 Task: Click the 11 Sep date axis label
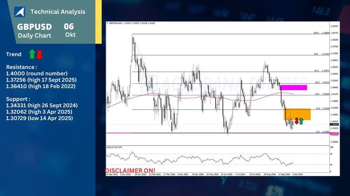(x=284, y=175)
